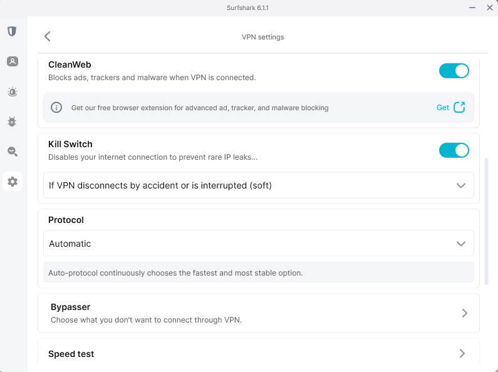Turn off the Kill Switch toggle

click(454, 150)
